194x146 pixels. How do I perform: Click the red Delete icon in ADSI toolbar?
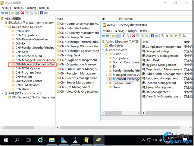(23, 13)
